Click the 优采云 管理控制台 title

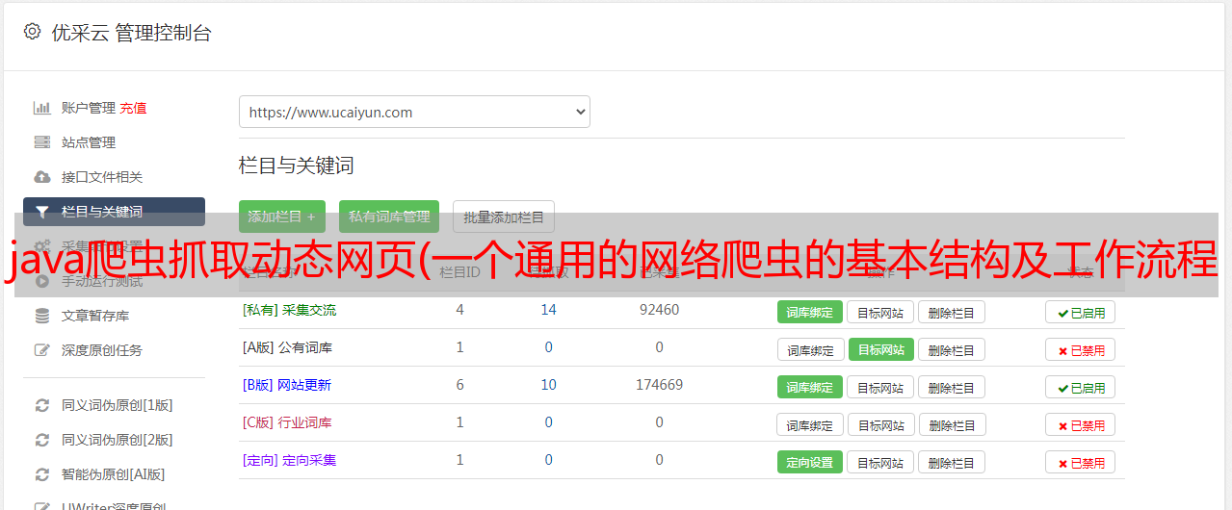pos(131,33)
